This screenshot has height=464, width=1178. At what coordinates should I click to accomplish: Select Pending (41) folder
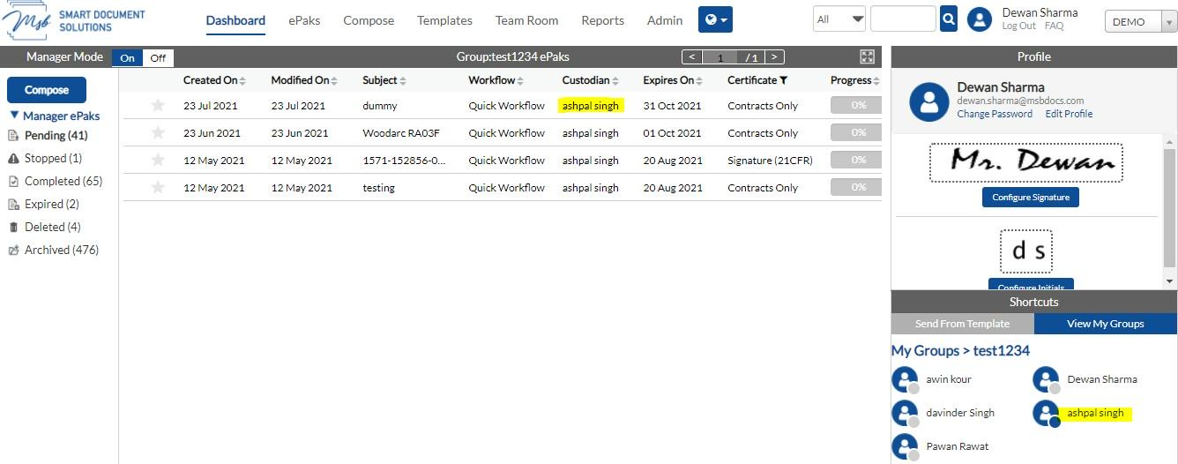click(56, 136)
